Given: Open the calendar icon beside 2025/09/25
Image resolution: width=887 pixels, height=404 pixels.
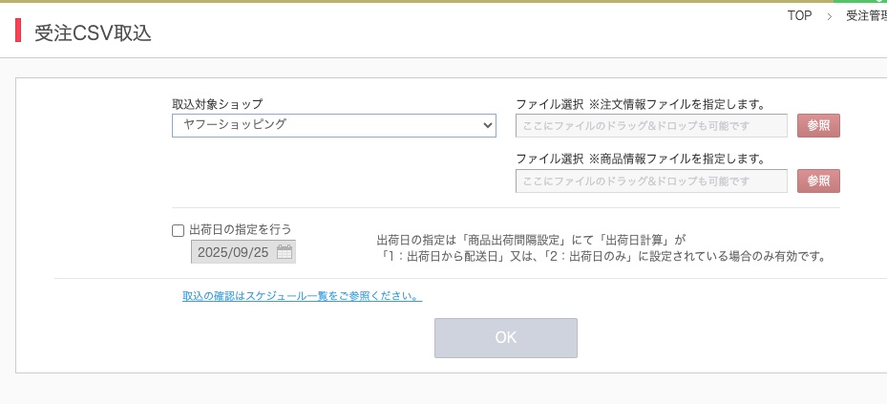Looking at the screenshot, I should (x=284, y=252).
